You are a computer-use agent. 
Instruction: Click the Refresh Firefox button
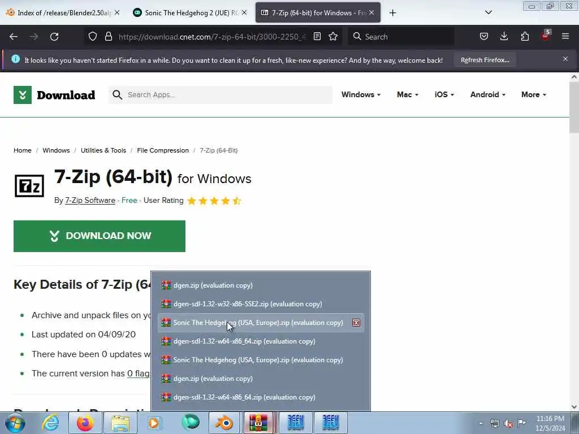485,60
